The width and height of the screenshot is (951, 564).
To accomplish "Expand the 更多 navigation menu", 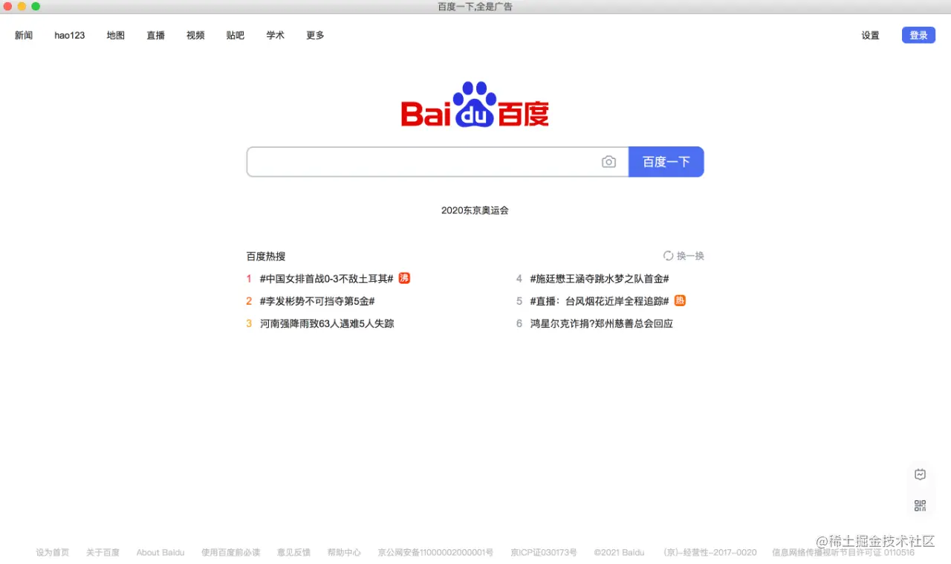I will pos(314,35).
